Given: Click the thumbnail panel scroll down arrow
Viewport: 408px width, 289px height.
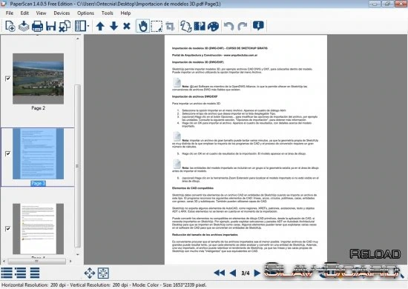Looking at the screenshot, I should point(78,254).
